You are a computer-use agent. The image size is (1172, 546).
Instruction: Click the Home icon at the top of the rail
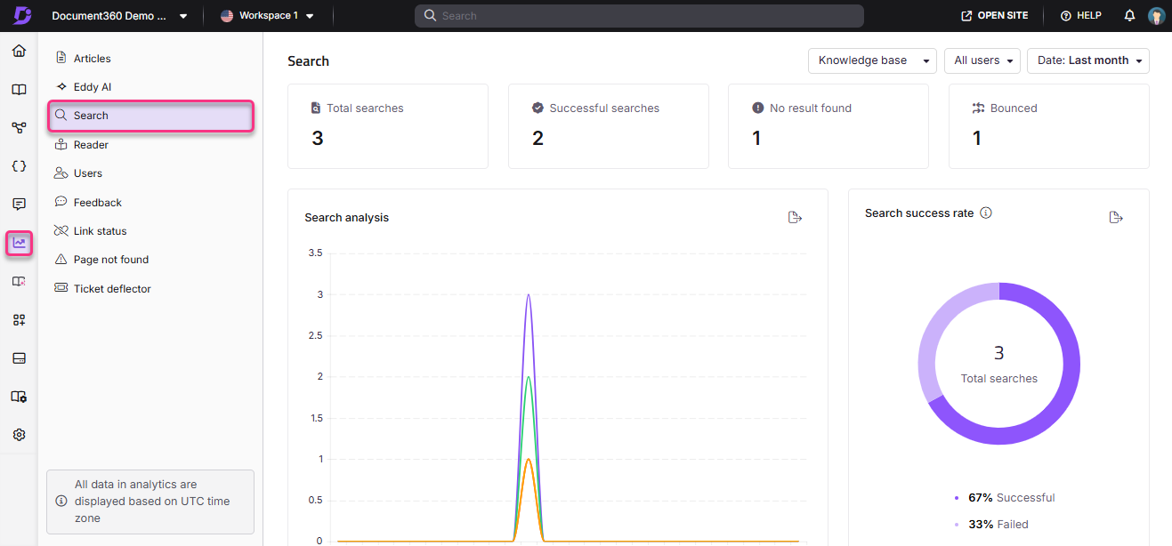[x=19, y=51]
